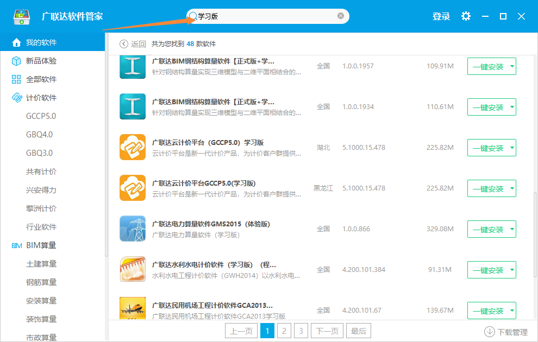Click BIM钢结构算量 1.0.0.1934 software icon

coord(133,106)
